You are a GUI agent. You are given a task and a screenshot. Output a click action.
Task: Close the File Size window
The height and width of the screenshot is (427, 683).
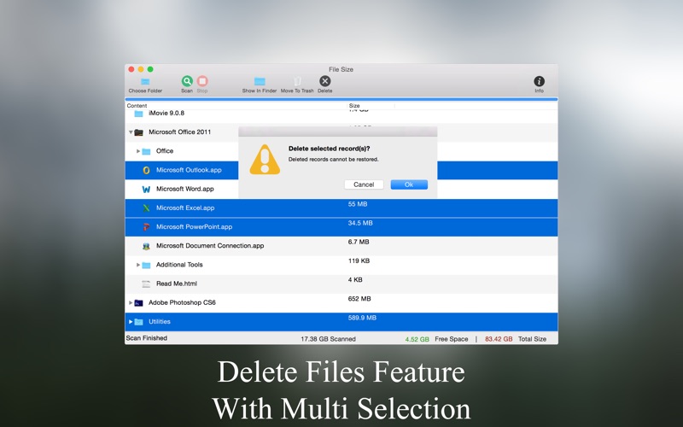coord(131,69)
